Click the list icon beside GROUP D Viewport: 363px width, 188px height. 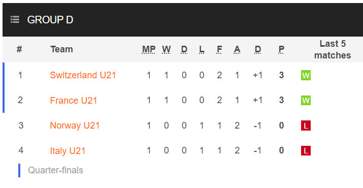(x=15, y=19)
